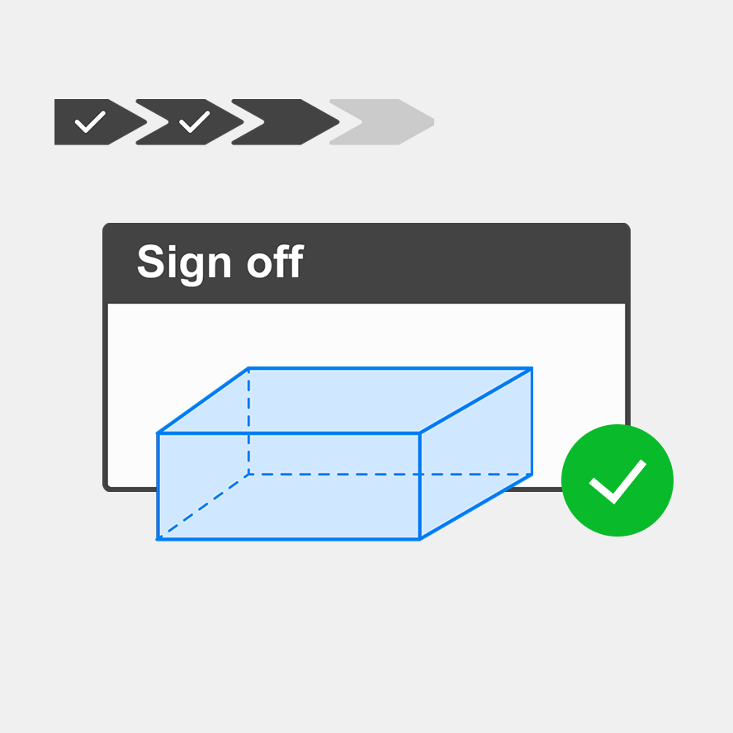
Task: Click the white checkmark in second step
Action: click(x=195, y=122)
